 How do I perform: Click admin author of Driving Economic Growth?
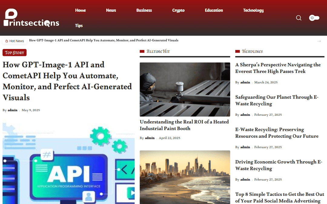tap(245, 180)
